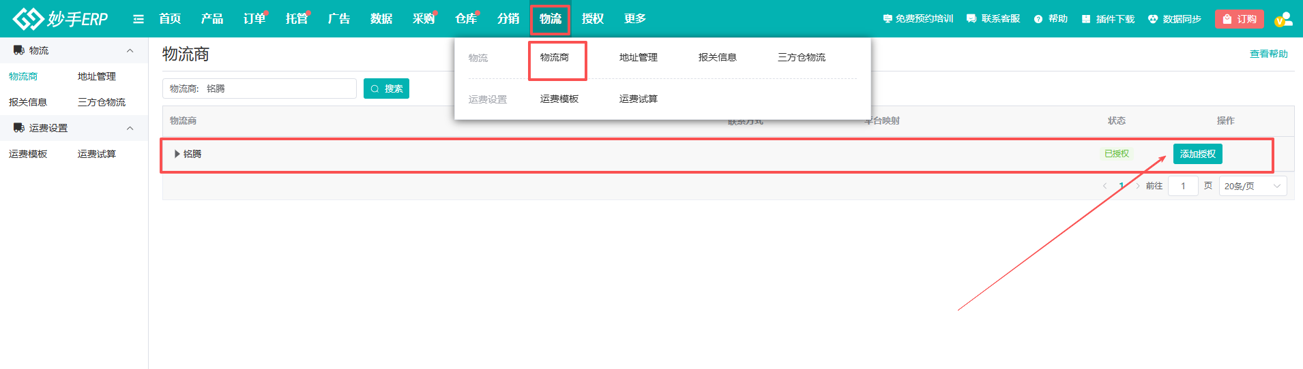Click the 订购 purchase button

coord(1239,19)
